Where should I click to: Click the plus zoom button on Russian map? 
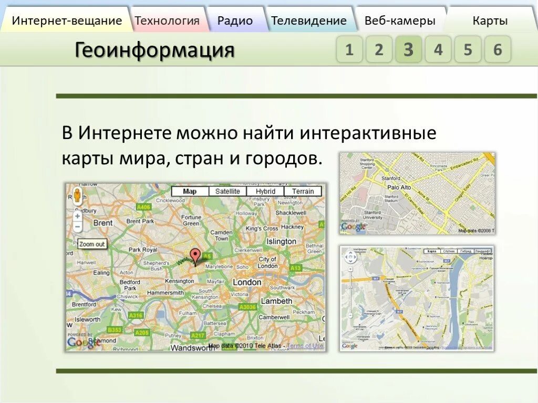click(350, 269)
